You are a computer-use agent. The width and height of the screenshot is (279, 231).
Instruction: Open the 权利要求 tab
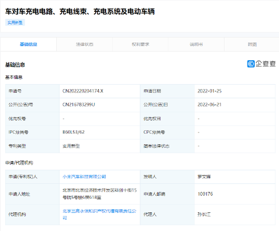point(140,44)
